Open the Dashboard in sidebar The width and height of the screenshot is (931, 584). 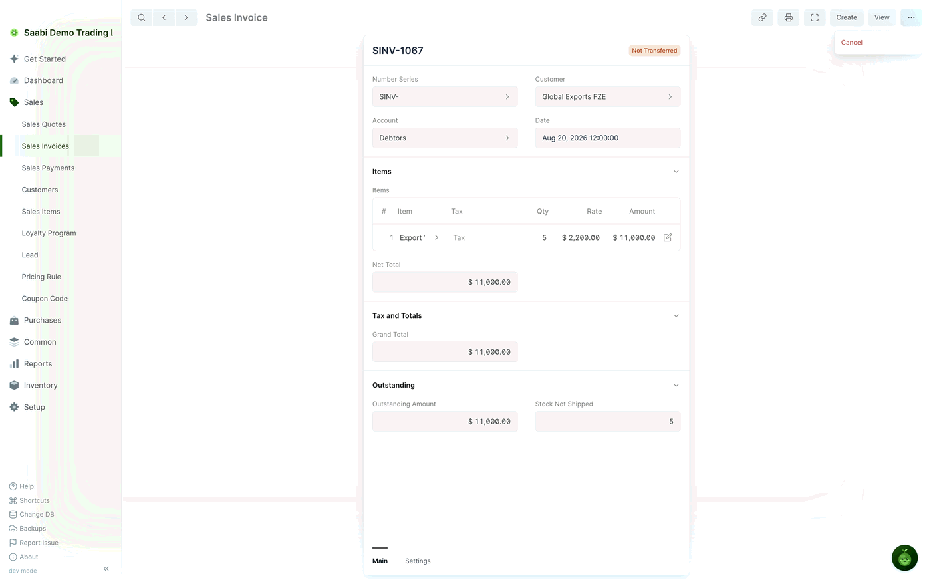coord(43,80)
